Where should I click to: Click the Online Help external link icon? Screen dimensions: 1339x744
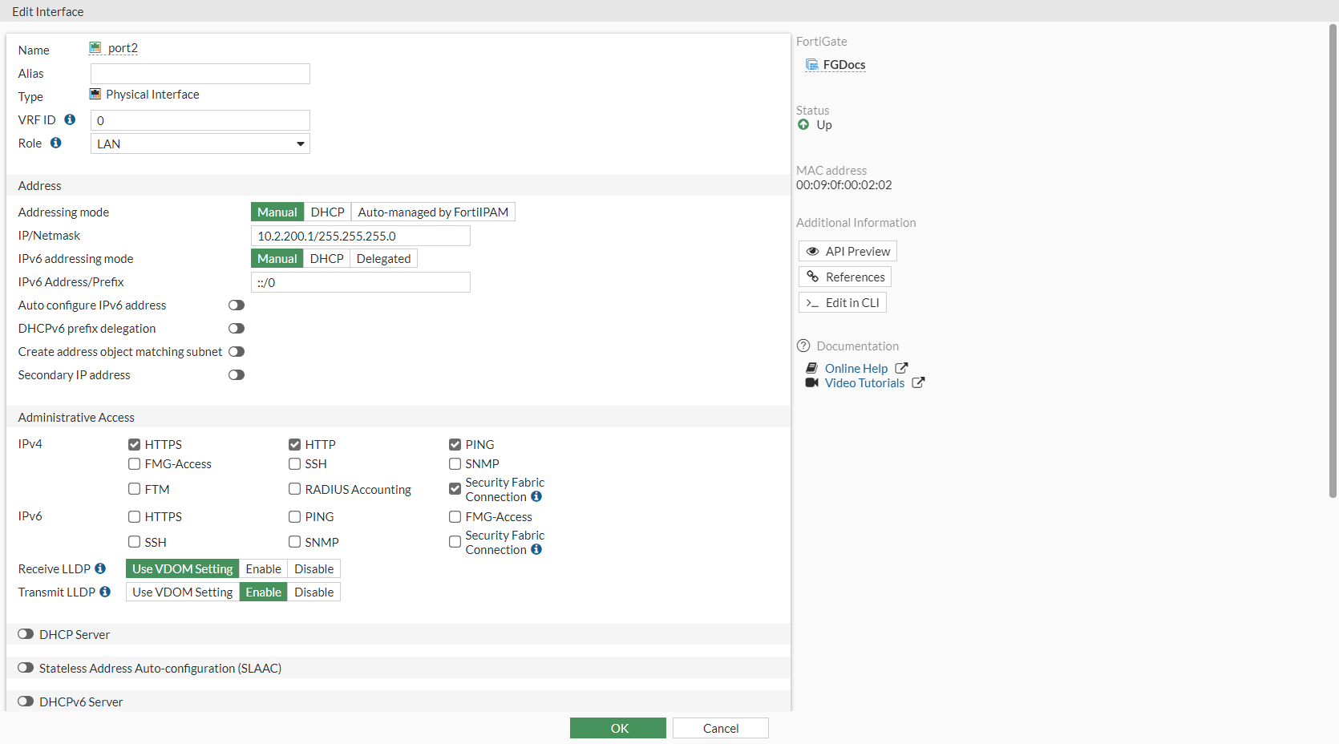click(x=901, y=368)
